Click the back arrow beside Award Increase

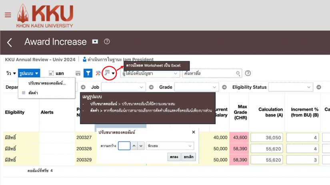coord(10,42)
